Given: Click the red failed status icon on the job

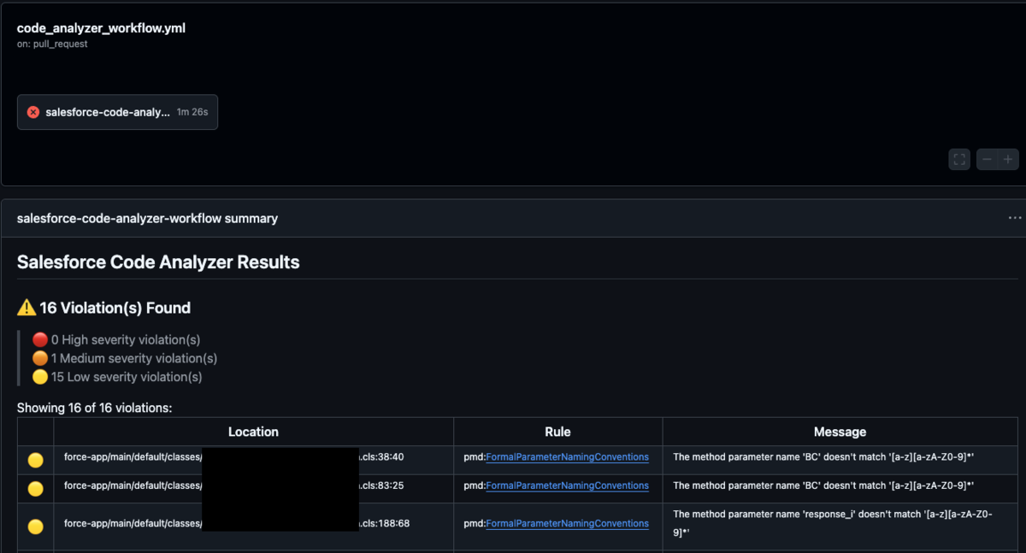Looking at the screenshot, I should 33,112.
